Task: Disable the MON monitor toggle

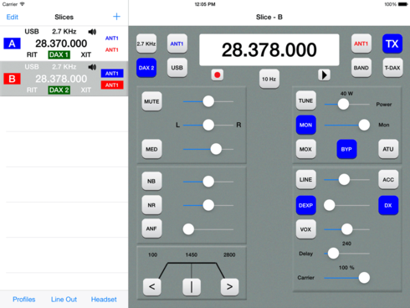Action: (306, 125)
